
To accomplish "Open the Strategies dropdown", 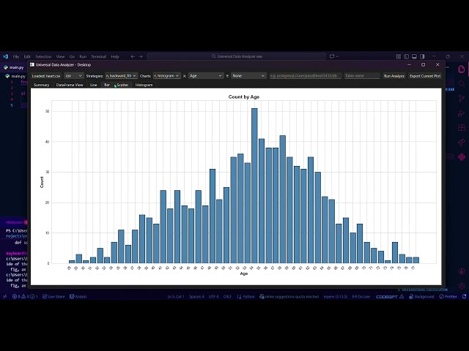I will [121, 76].
